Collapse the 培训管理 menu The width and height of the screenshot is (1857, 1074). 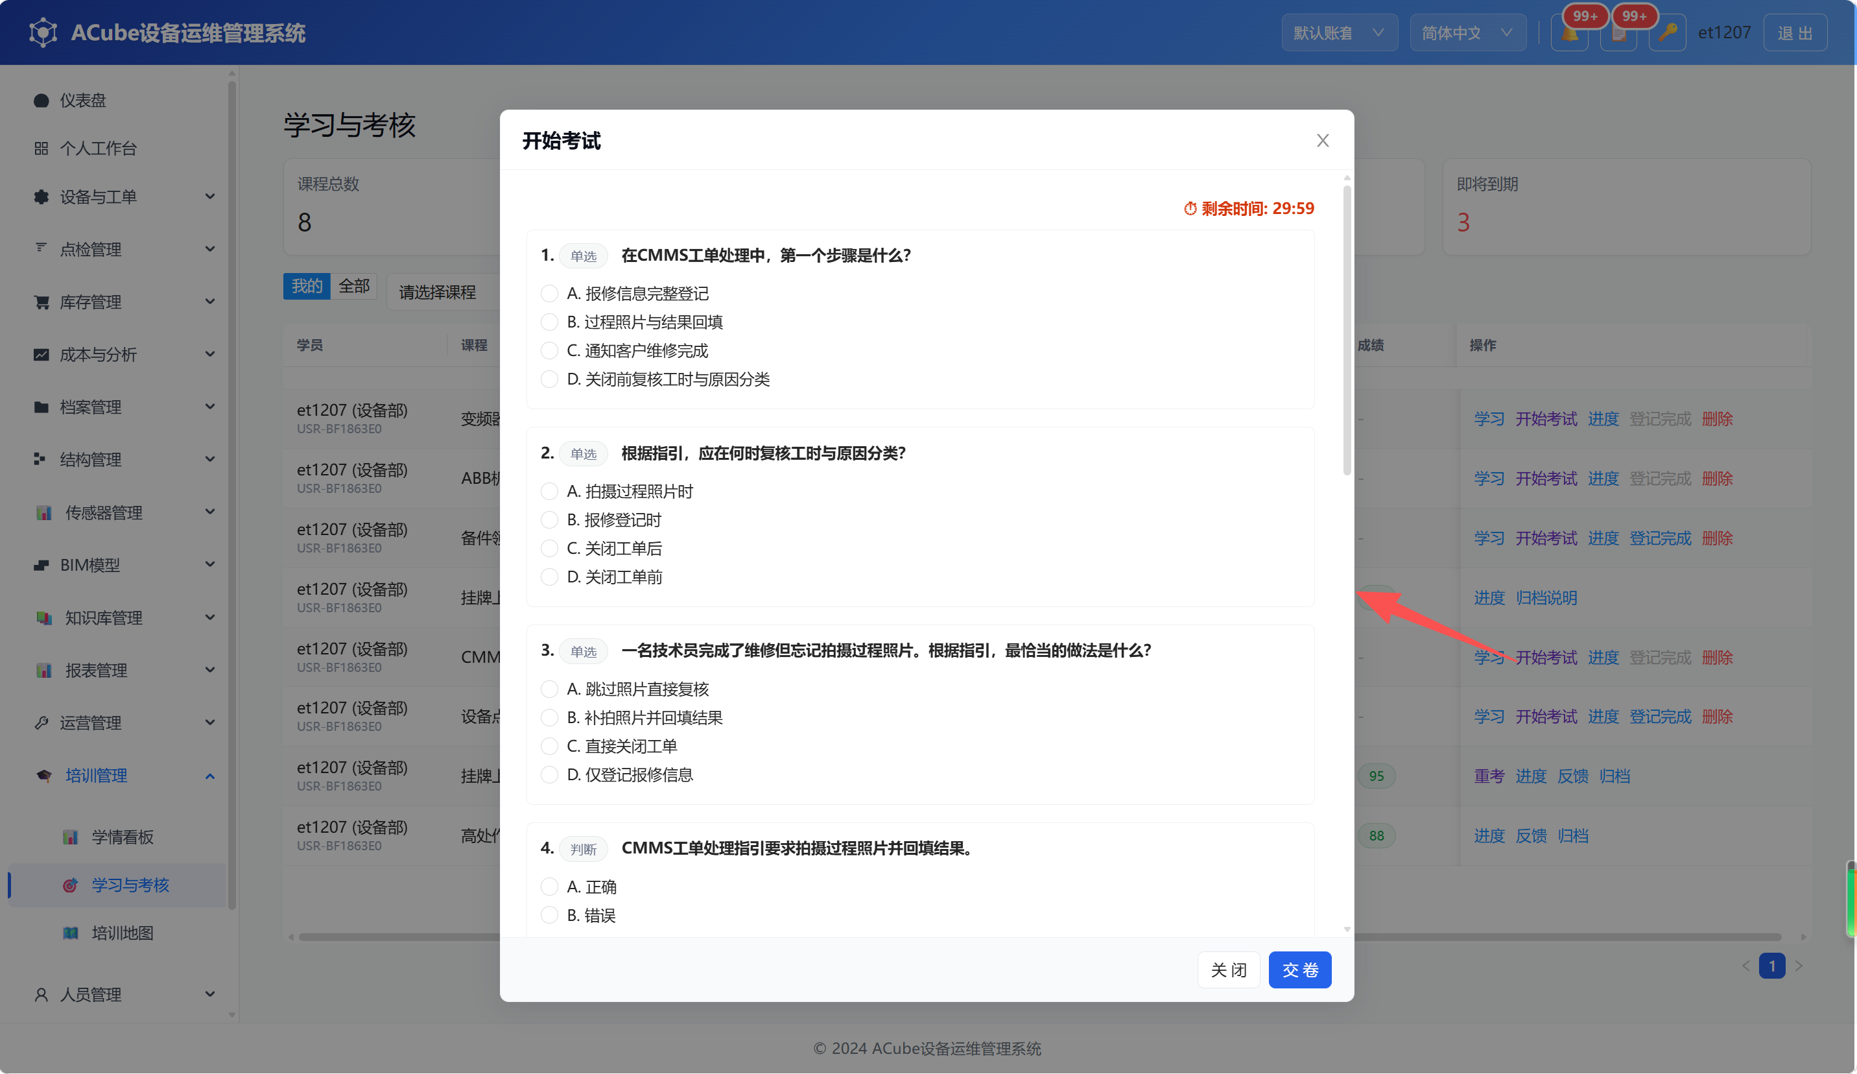[210, 776]
